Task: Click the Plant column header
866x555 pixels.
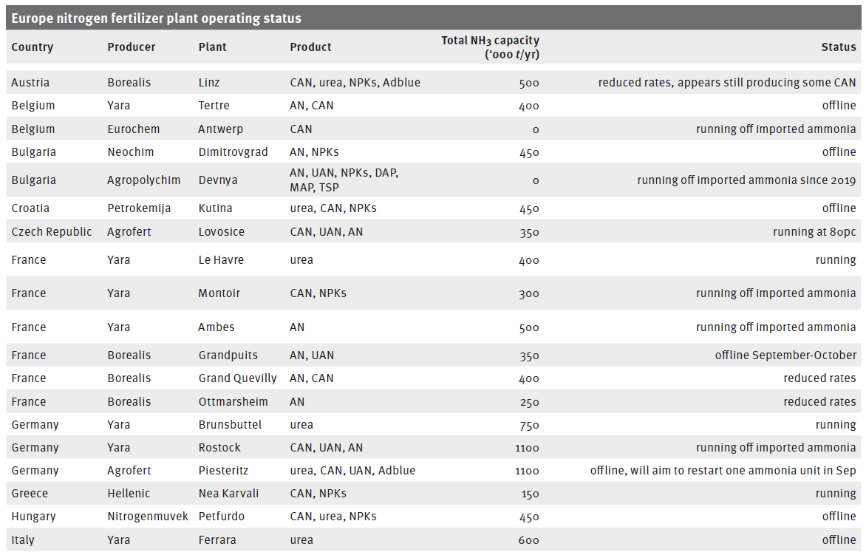Action: tap(213, 47)
